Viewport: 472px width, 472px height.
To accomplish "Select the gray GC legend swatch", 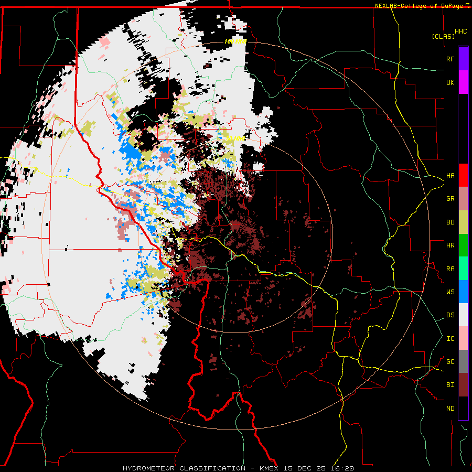I will (x=463, y=361).
